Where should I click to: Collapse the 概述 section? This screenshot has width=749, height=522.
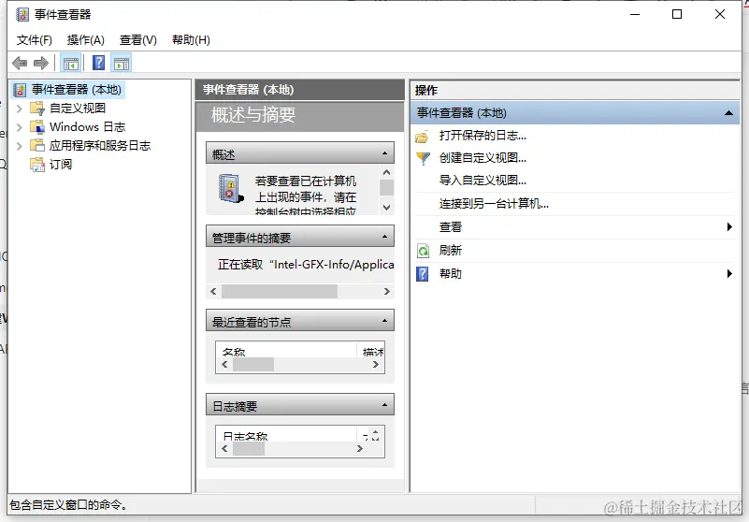[x=384, y=153]
